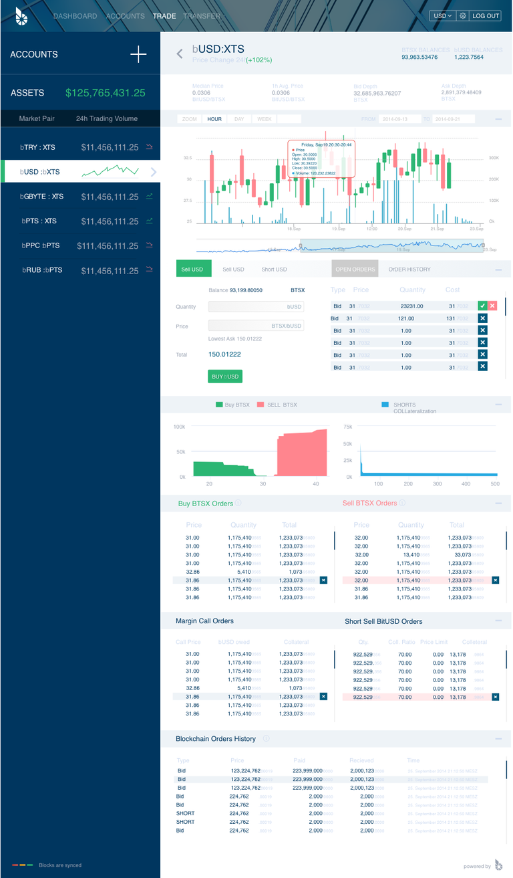Open the bTRY : XTS market pair
Image resolution: width=513 pixels, height=878 pixels.
coord(80,147)
